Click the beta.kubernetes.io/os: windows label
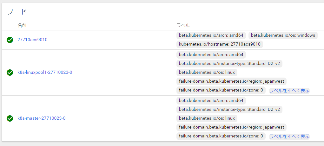The height and width of the screenshot is (146, 324). pyautogui.click(x=283, y=35)
